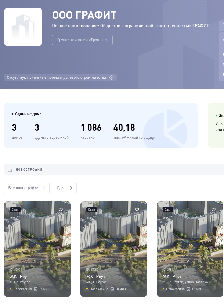Click the ООО ГРАФИТ company logo placeholder
This screenshot has width=224, height=306.
click(23, 27)
